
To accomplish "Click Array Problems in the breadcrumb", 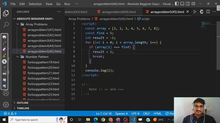I will click(79, 19).
